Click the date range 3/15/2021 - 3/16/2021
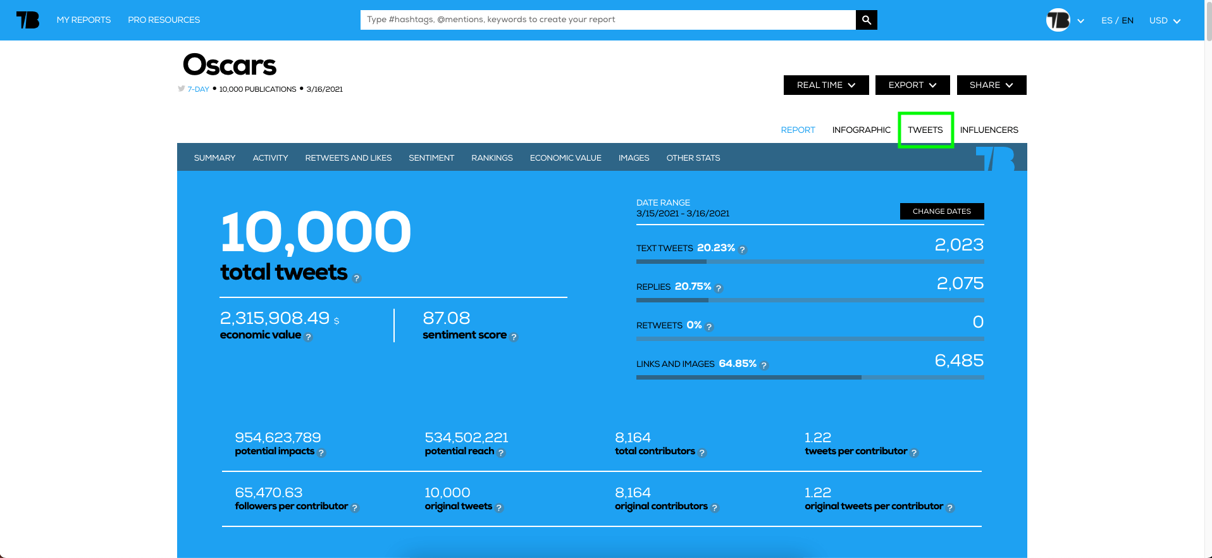 [683, 213]
